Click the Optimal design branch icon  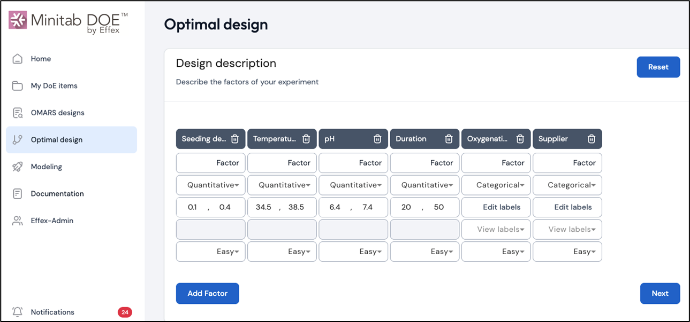(x=18, y=139)
